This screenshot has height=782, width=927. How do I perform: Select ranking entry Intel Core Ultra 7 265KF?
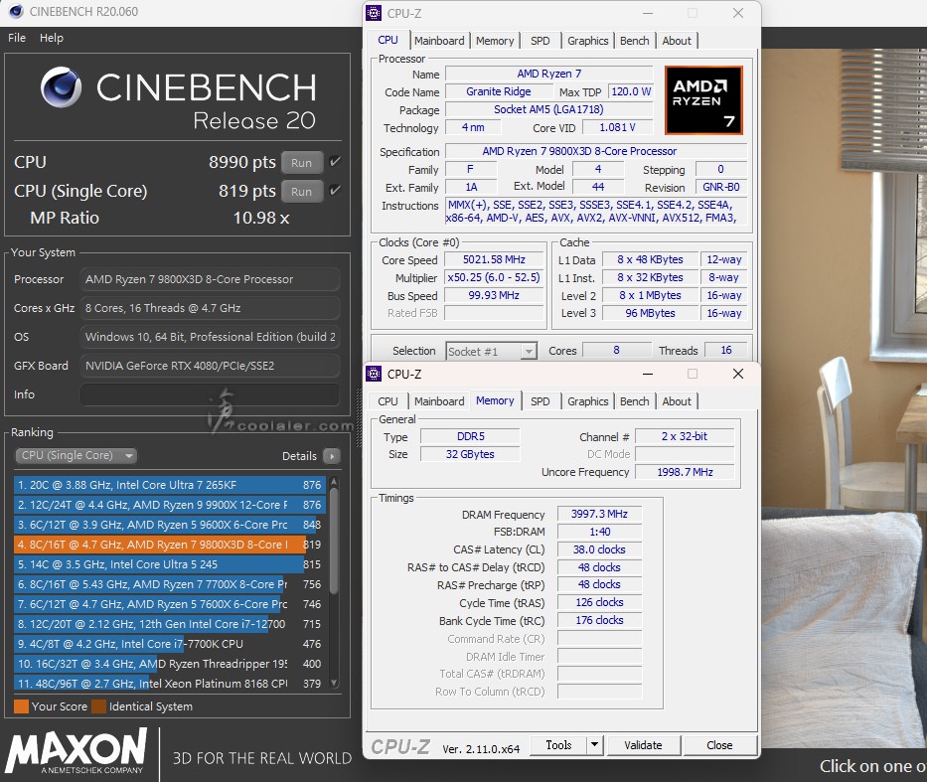pyautogui.click(x=169, y=485)
